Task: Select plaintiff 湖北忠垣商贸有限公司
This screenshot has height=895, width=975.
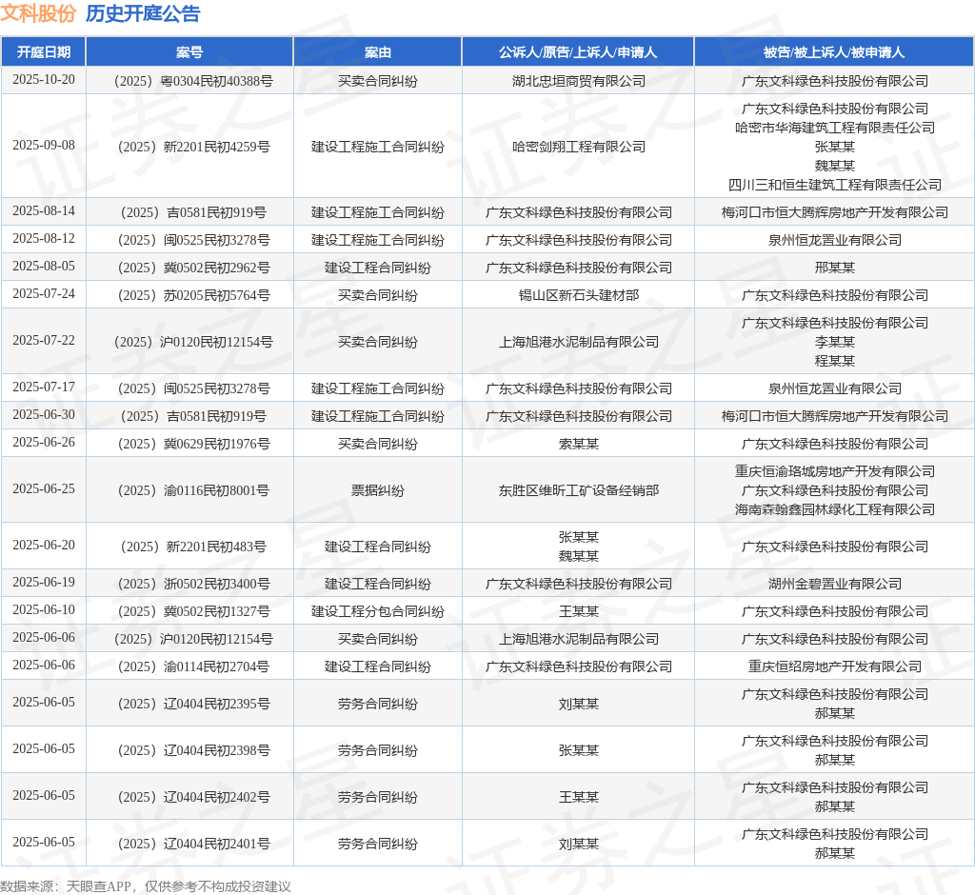Action: (x=578, y=81)
